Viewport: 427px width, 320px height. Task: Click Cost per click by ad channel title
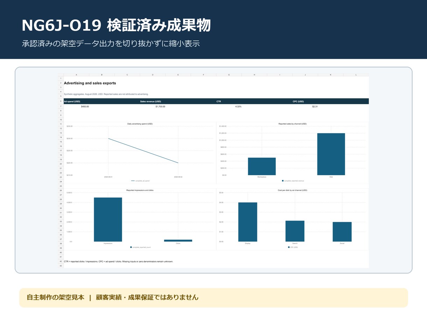pos(293,190)
